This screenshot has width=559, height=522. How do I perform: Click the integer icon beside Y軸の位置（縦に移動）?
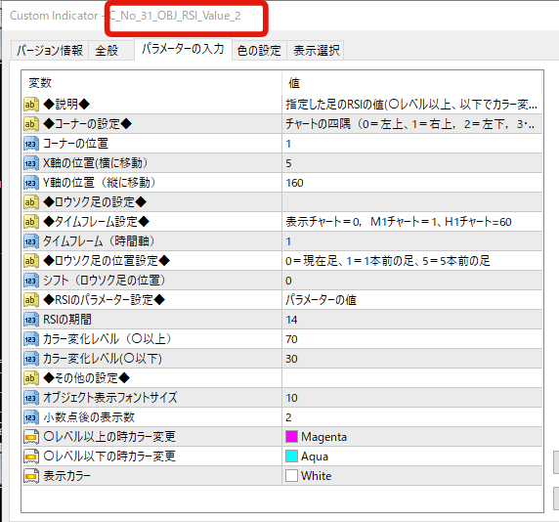31,183
